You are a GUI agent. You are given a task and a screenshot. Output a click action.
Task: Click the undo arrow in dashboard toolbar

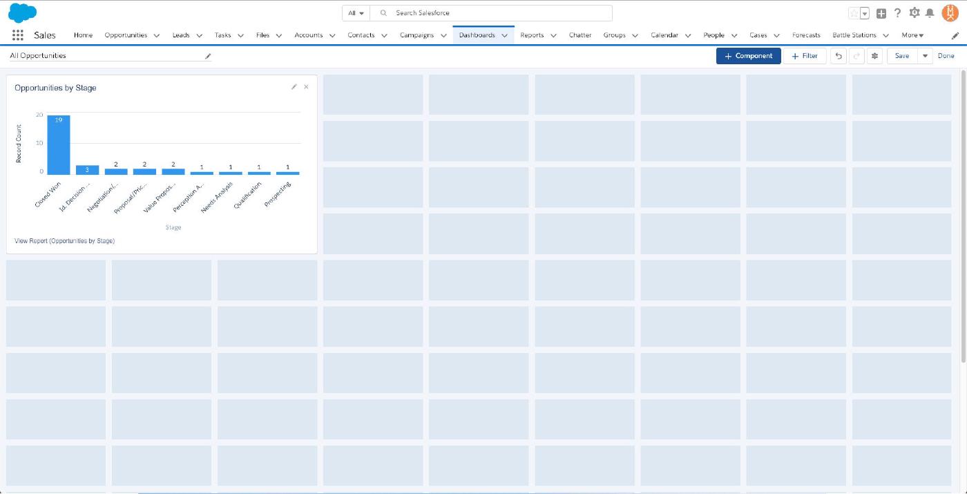[x=839, y=56]
